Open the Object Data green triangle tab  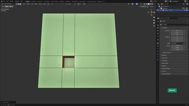pos(158,57)
